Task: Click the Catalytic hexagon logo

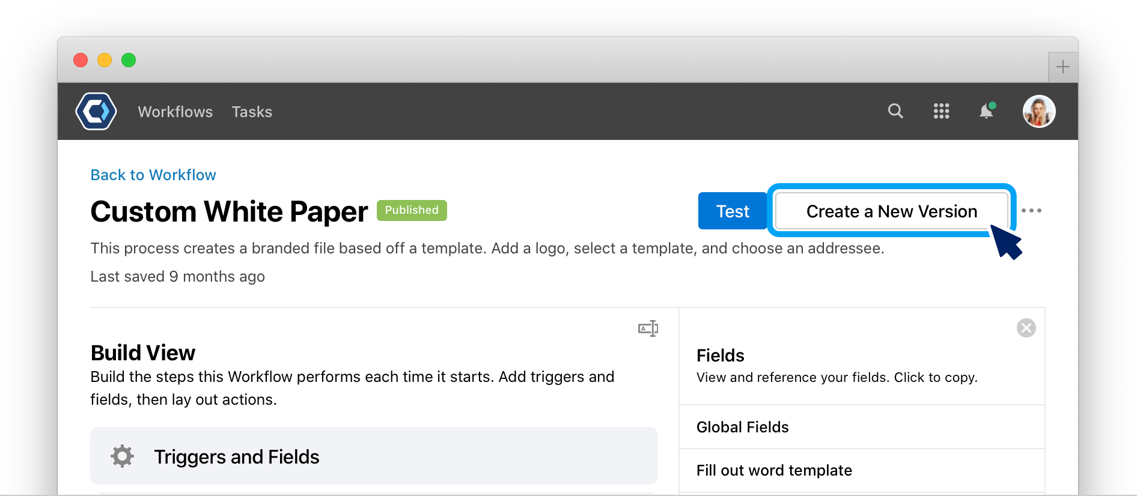Action: (x=96, y=111)
